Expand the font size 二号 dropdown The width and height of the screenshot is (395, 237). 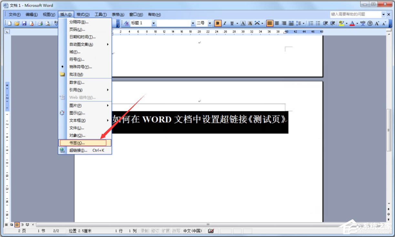coord(209,23)
